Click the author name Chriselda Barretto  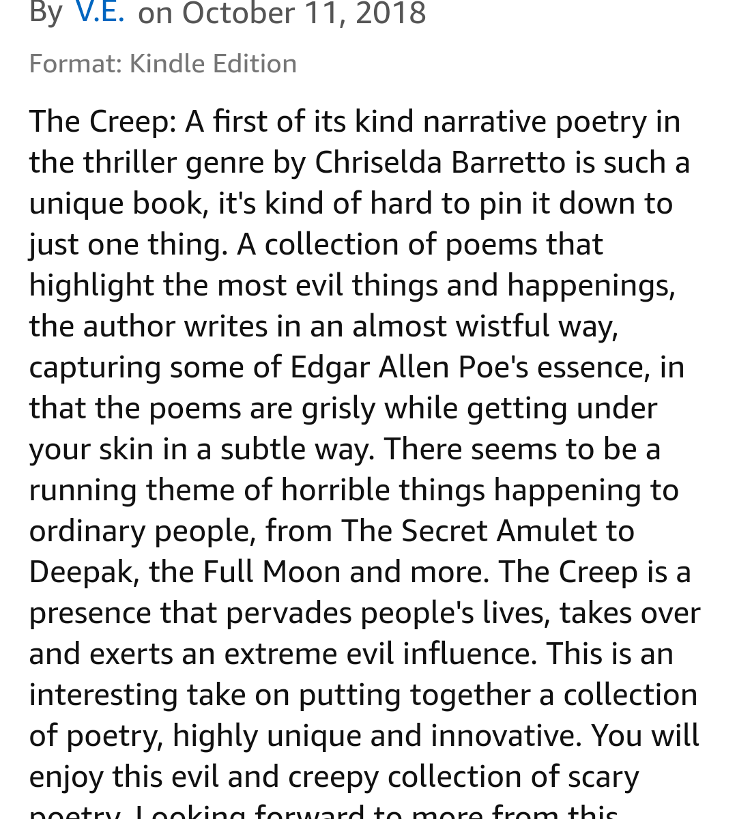point(439,162)
